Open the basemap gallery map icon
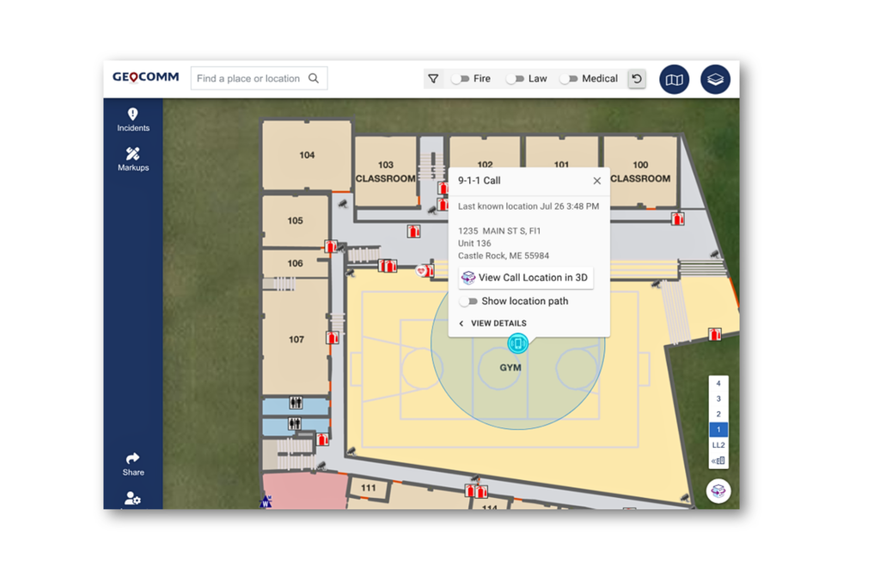The image size is (871, 581). (x=674, y=79)
